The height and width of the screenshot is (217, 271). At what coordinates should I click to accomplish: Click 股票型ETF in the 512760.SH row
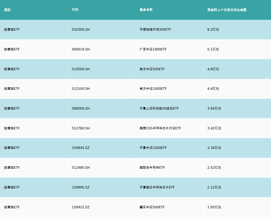(12, 128)
